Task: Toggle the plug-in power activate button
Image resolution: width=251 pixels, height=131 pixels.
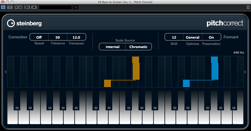Action: click(3, 7)
